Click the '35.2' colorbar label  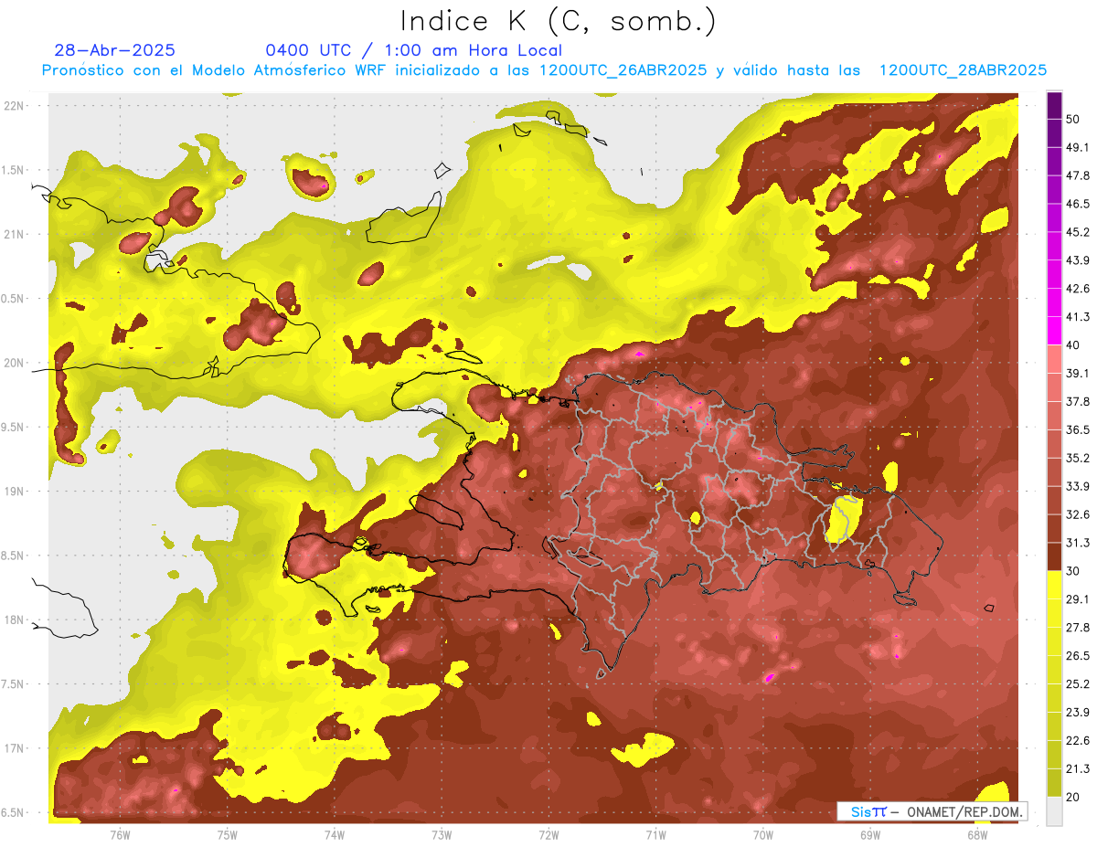(x=1078, y=459)
